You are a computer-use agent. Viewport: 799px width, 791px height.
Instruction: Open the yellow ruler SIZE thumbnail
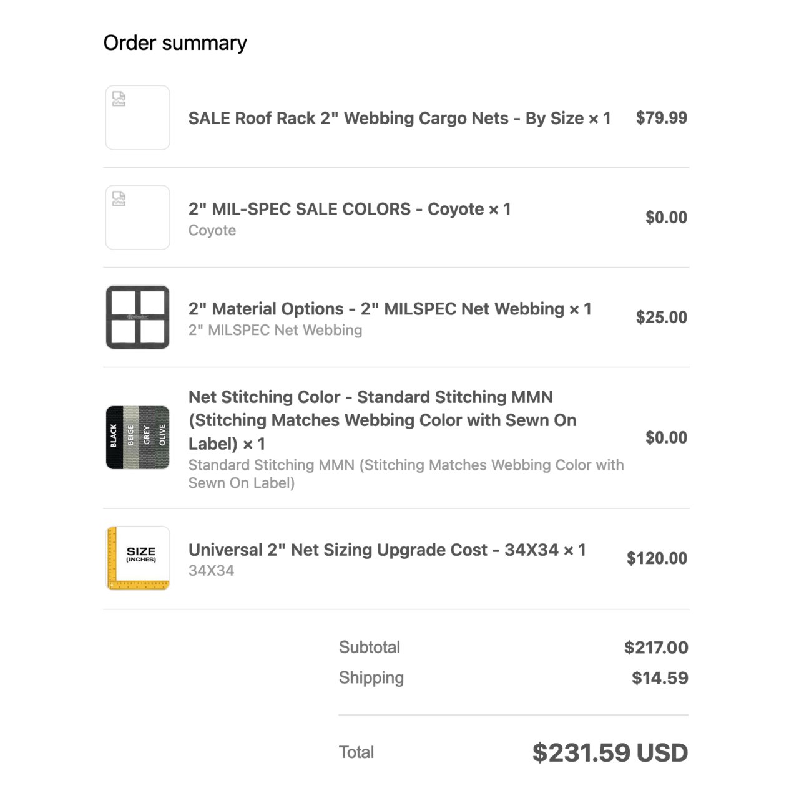click(137, 558)
